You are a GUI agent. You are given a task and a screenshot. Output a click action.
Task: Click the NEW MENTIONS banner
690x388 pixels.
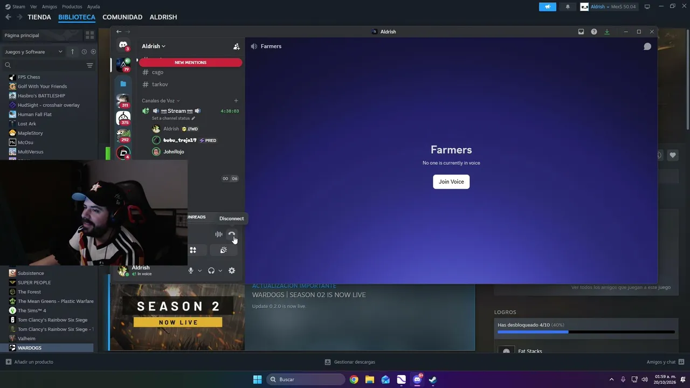tap(190, 63)
